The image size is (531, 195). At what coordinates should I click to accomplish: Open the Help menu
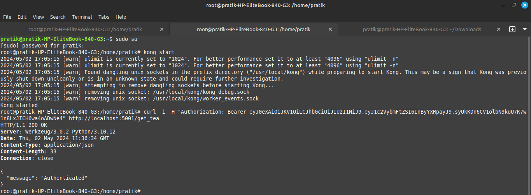pos(121,17)
